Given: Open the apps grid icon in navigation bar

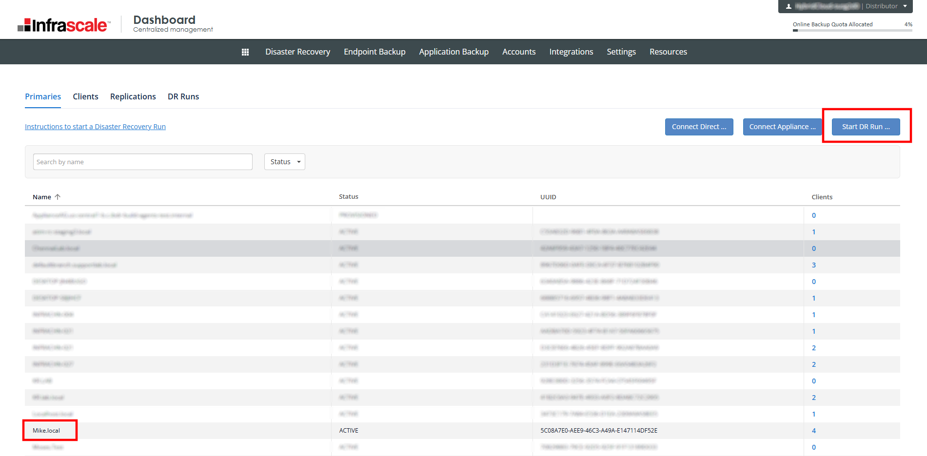Looking at the screenshot, I should pyautogui.click(x=245, y=52).
